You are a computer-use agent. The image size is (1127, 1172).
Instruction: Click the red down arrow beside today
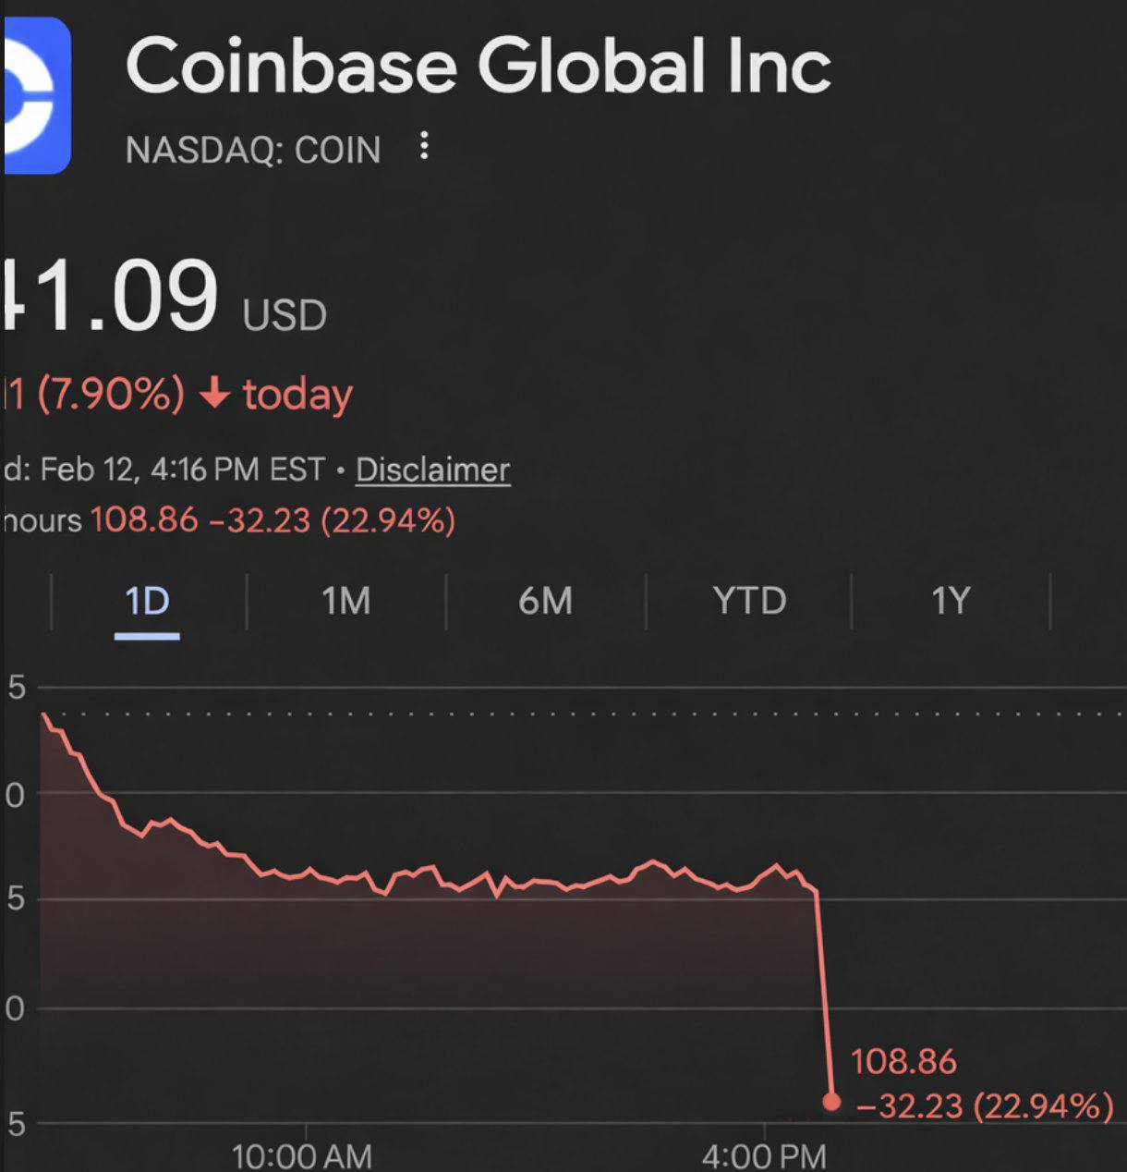click(214, 395)
